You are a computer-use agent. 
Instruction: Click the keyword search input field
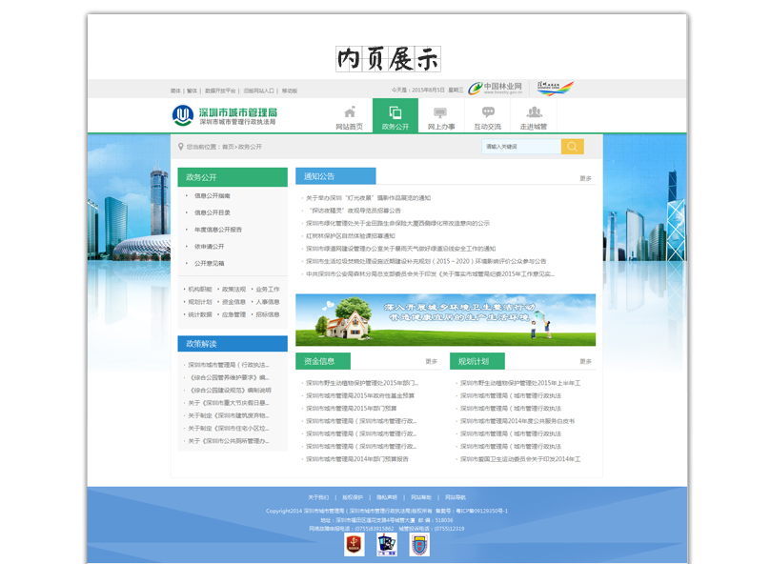click(x=521, y=147)
